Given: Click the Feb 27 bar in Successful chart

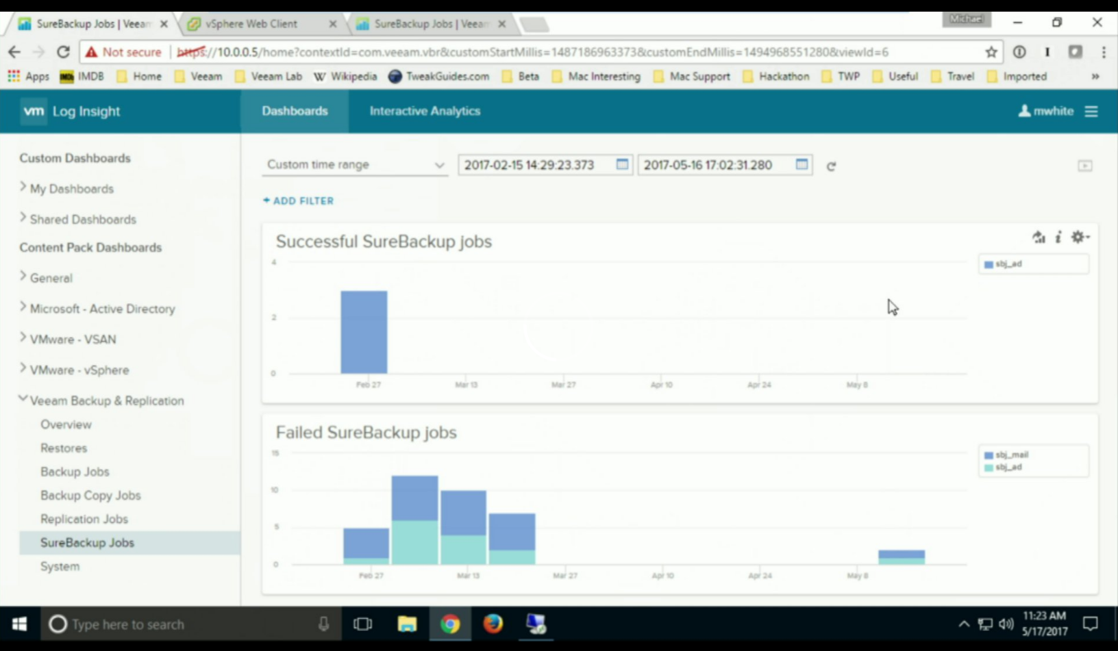Looking at the screenshot, I should pos(364,332).
